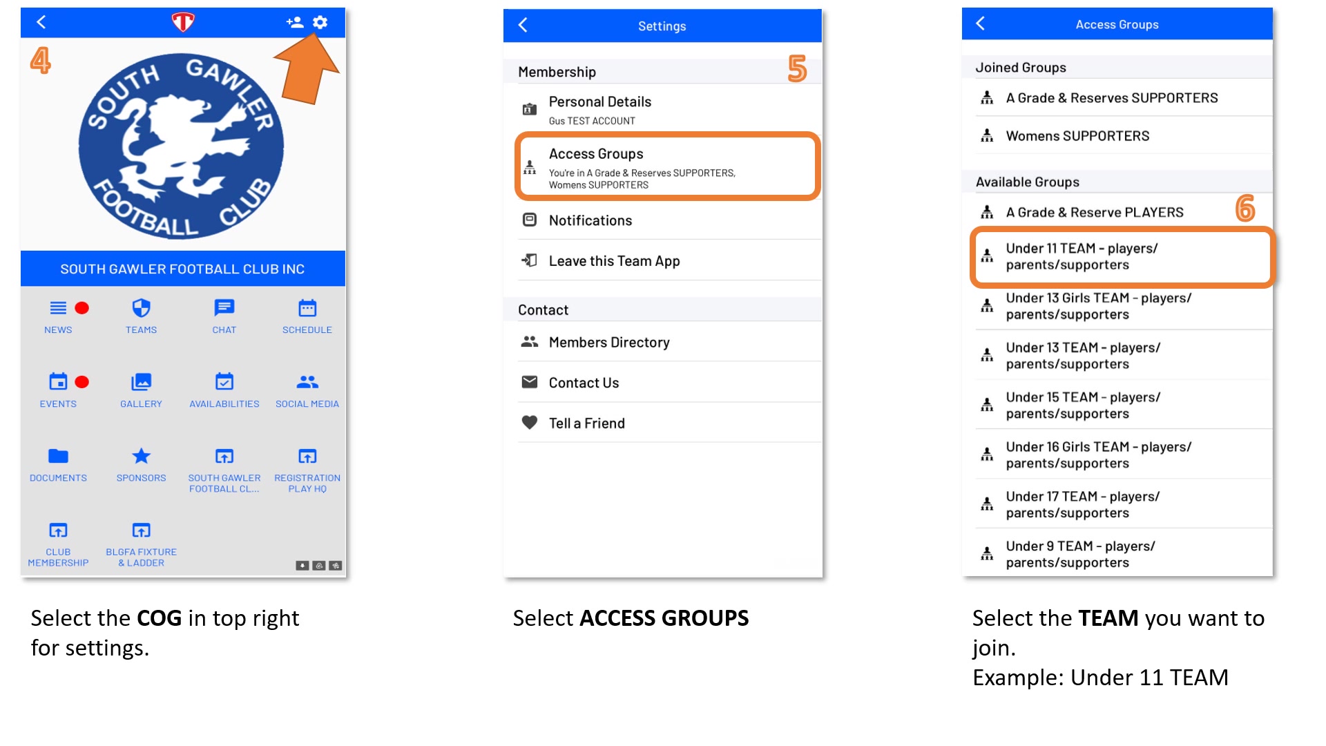1326x746 pixels.
Task: Open the NEWS section
Action: (x=58, y=317)
